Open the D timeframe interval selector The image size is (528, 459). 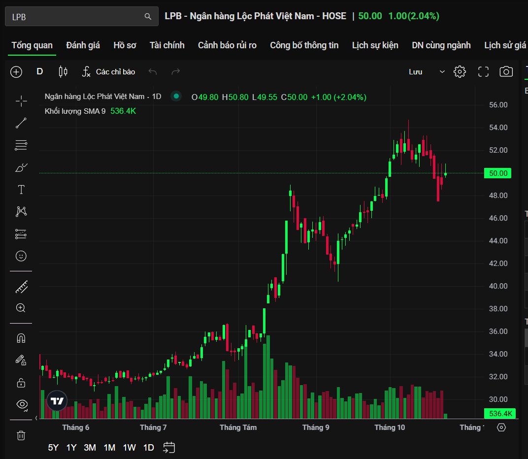coord(40,71)
